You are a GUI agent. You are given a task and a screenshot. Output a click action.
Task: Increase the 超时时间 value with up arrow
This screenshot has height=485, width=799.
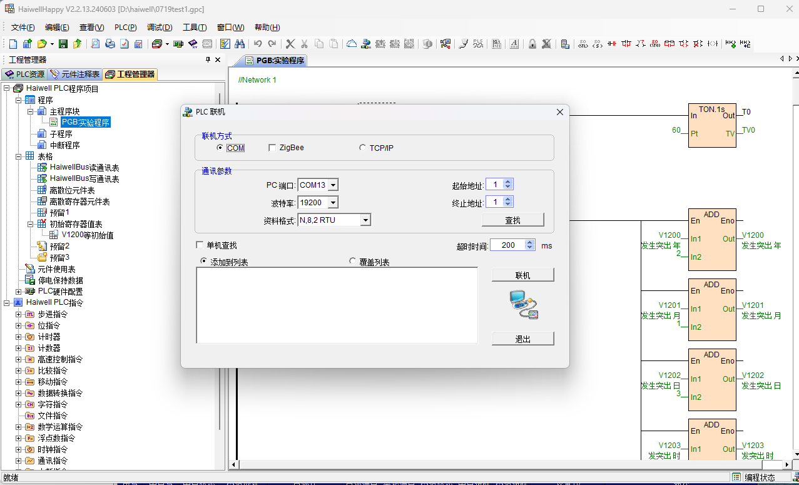[x=530, y=243]
